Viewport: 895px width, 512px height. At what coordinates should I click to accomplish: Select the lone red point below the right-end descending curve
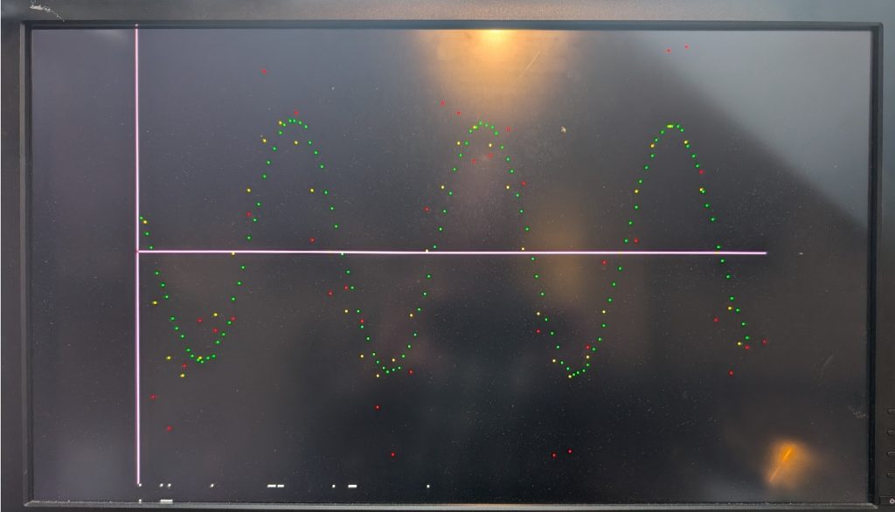coord(732,372)
